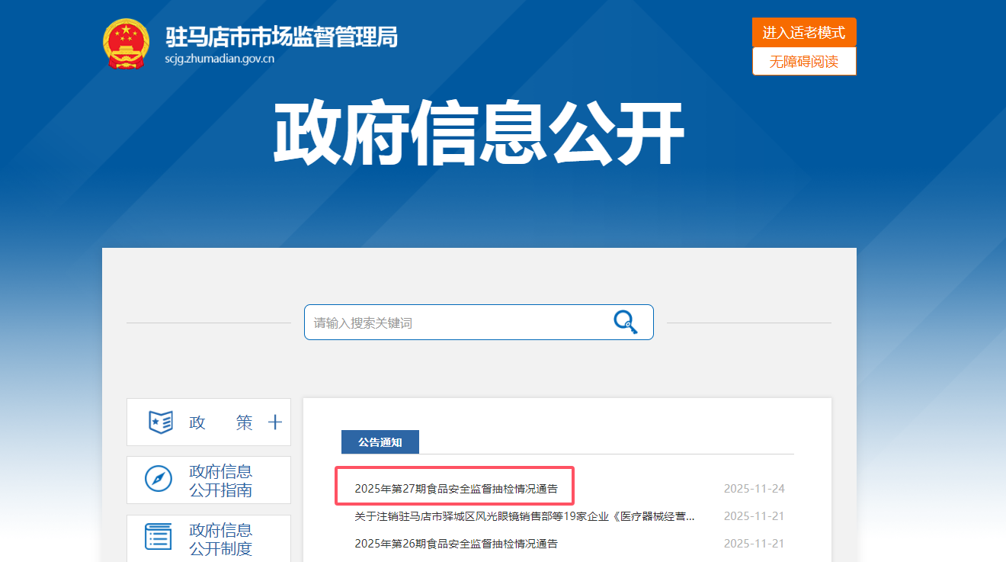
Task: Open the 2025年第27期食品安全监督抽检情况通告 notice
Action: coord(456,489)
